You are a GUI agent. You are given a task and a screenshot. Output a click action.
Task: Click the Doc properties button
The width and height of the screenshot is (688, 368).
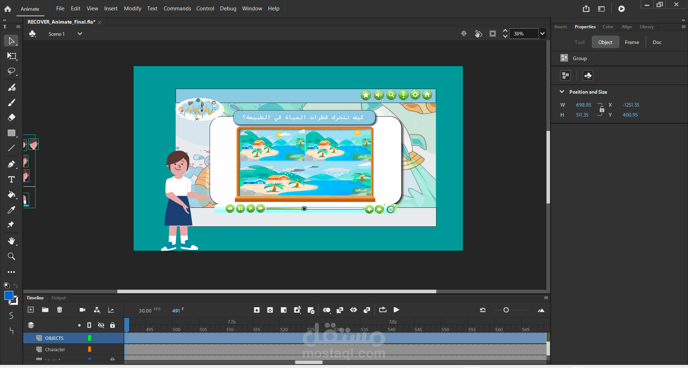point(657,42)
